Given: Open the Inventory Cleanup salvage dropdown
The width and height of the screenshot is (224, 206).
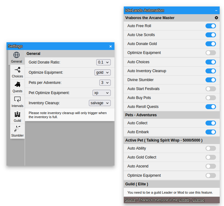Looking at the screenshot, I should 100,103.
